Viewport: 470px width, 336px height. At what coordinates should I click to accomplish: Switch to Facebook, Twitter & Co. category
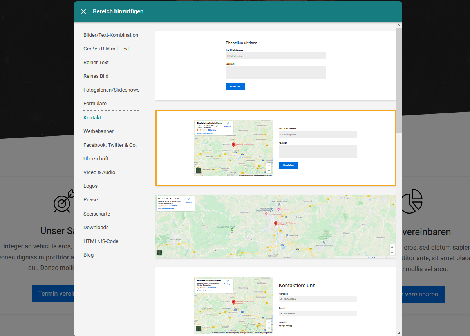110,145
